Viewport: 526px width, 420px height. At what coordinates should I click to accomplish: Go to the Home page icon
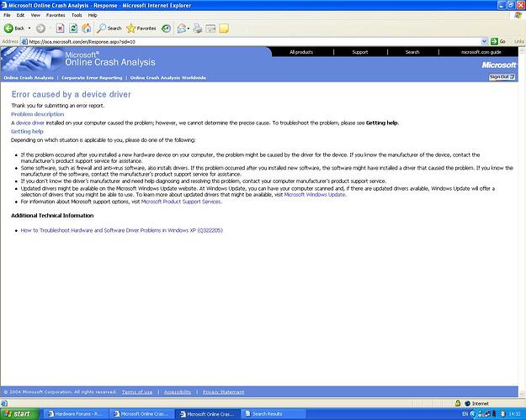coord(86,29)
